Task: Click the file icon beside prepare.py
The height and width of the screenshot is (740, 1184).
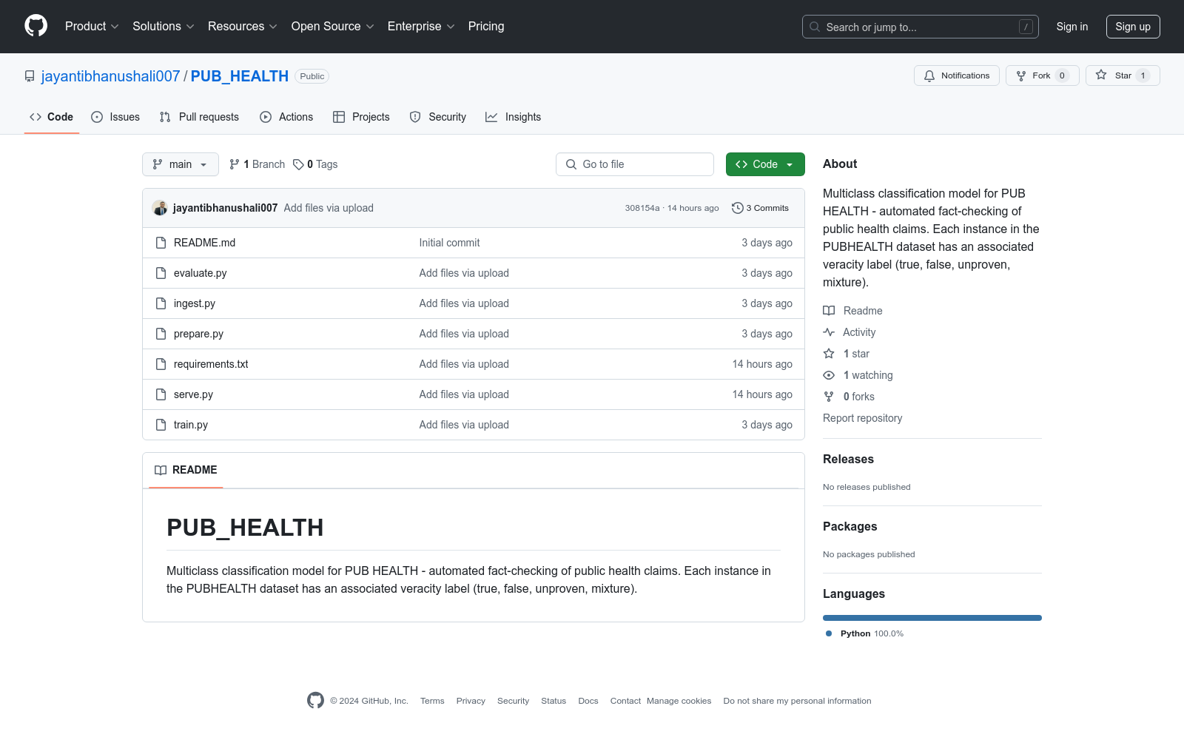Action: pyautogui.click(x=161, y=334)
